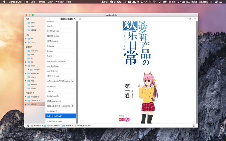Select the themes folder

[34, 85]
